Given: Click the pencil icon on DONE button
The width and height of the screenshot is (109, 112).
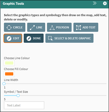Looking at the screenshot, I should coord(29,38).
